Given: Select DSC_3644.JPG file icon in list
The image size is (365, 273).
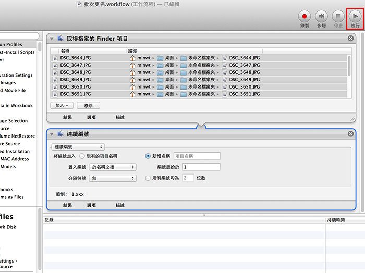Looking at the screenshot, I should 55,58.
